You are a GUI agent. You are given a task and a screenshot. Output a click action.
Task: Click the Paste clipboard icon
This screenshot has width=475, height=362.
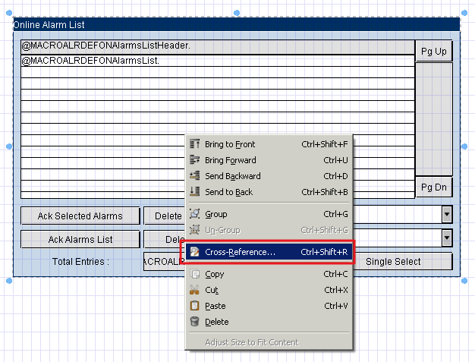(x=194, y=306)
